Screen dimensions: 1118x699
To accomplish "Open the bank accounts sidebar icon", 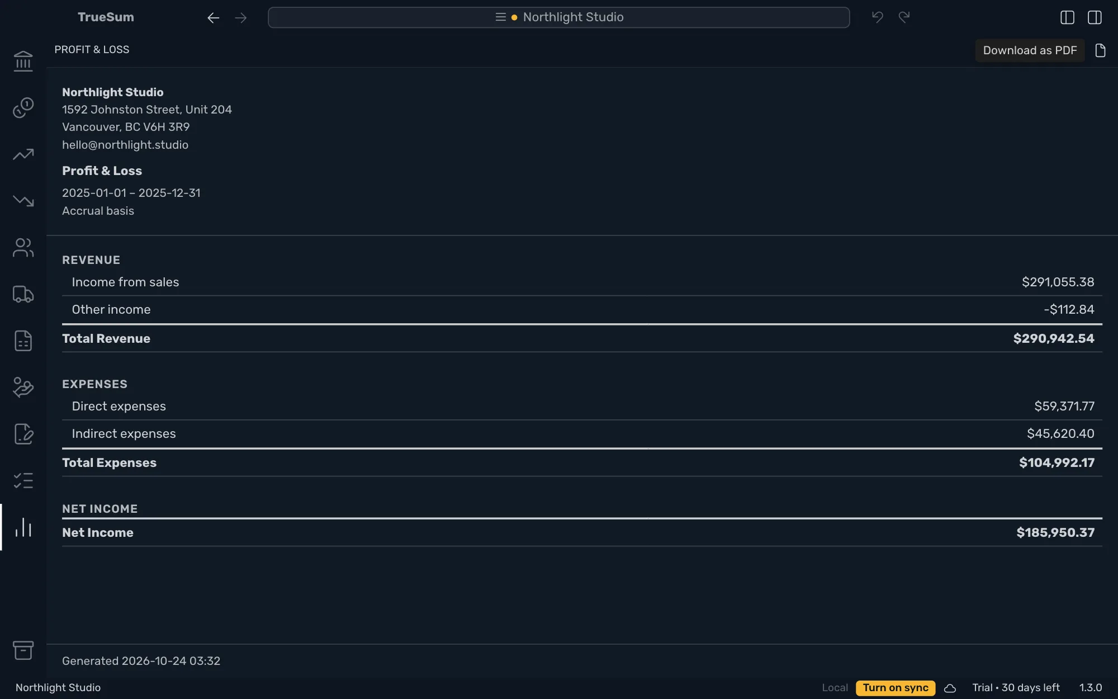I will (x=23, y=61).
